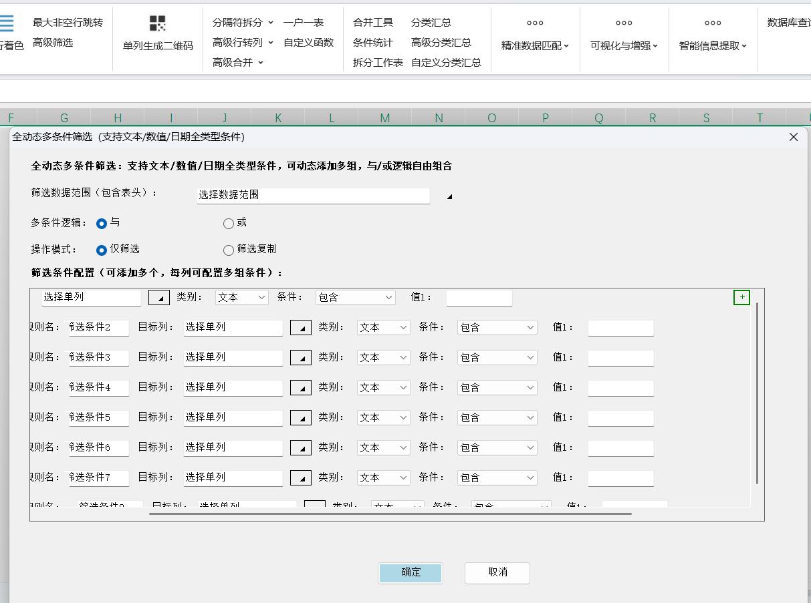
Task: Click the dots icon above 智能信息提取
Action: click(x=713, y=22)
